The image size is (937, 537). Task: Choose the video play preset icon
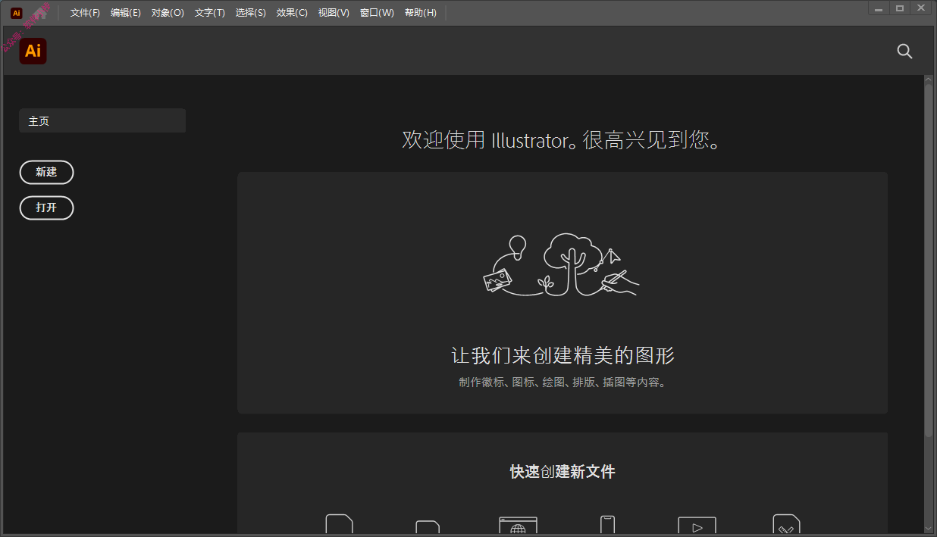(x=697, y=526)
